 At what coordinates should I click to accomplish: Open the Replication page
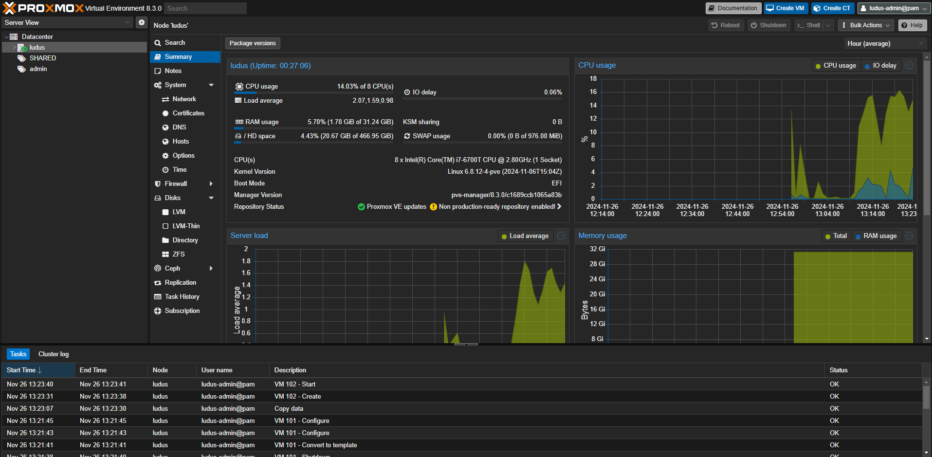185,283
